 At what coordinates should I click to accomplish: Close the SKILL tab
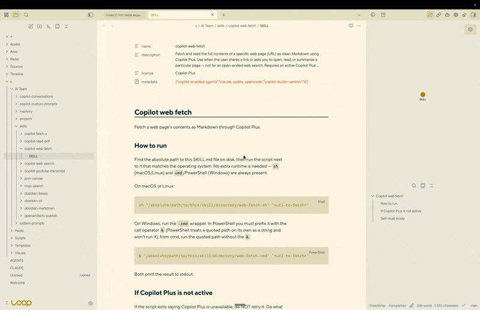tap(212, 14)
